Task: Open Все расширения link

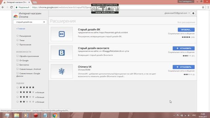Action: pyautogui.click(x=186, y=22)
